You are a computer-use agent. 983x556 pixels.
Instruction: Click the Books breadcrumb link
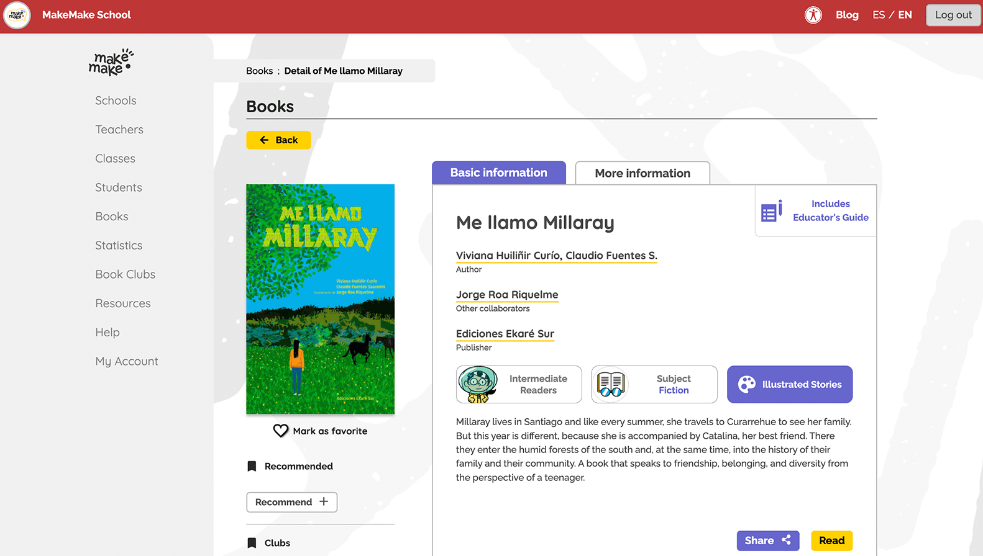point(259,71)
